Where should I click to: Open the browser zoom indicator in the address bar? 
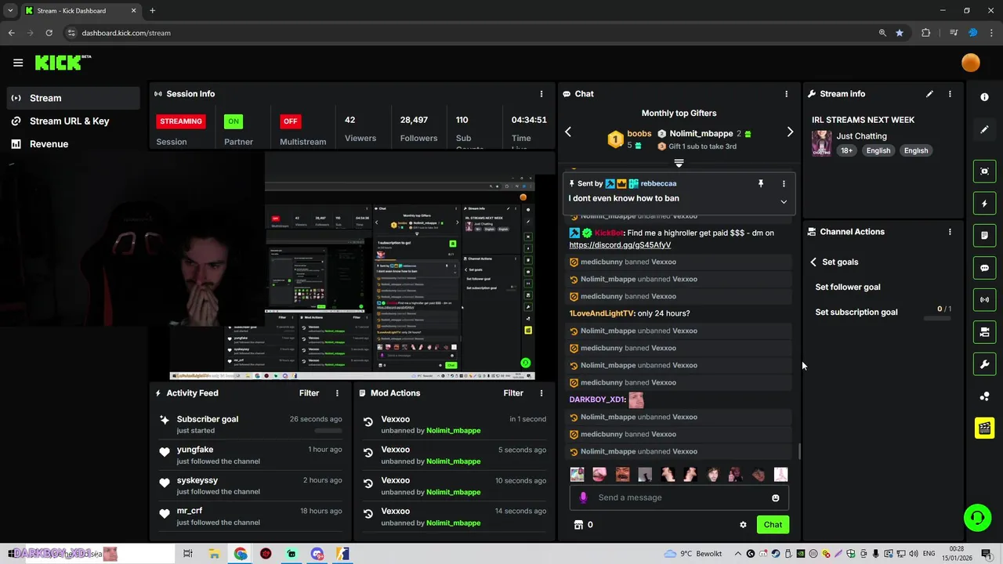coord(882,33)
